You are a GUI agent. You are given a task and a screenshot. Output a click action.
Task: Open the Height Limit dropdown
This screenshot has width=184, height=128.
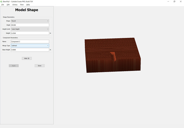click(x=30, y=29)
